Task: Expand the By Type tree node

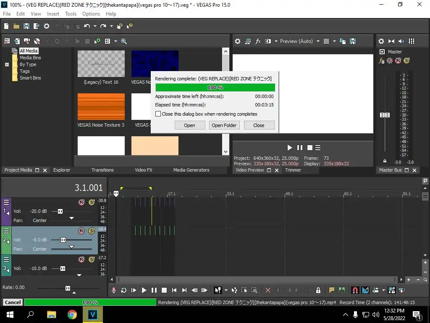Action: (7, 64)
